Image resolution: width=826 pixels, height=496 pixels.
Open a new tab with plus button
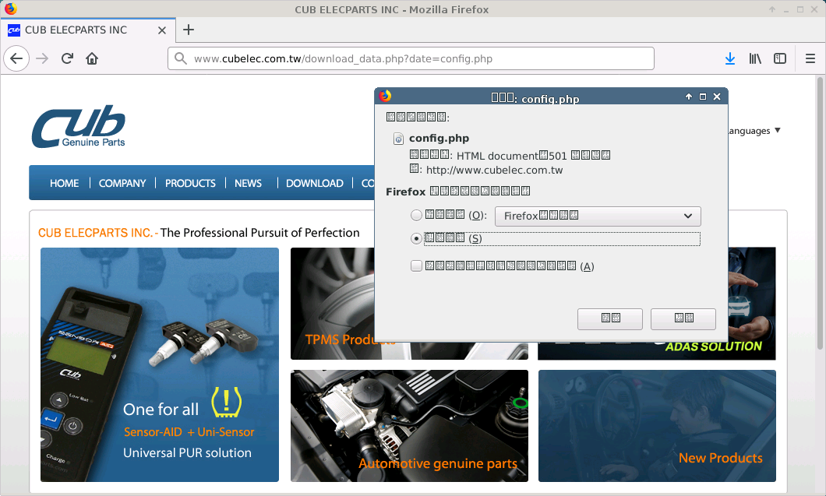(188, 30)
